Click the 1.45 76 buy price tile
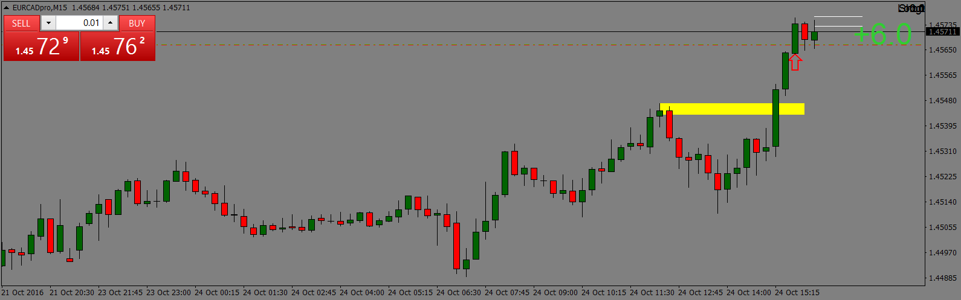The image size is (961, 300). click(x=118, y=46)
